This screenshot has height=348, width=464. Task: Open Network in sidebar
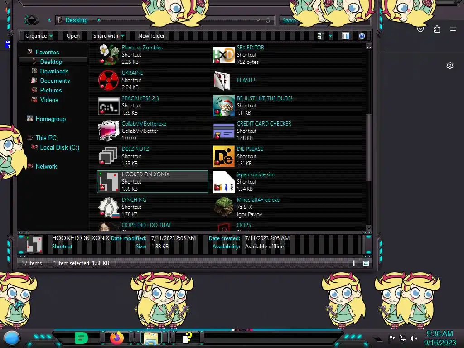pyautogui.click(x=46, y=166)
